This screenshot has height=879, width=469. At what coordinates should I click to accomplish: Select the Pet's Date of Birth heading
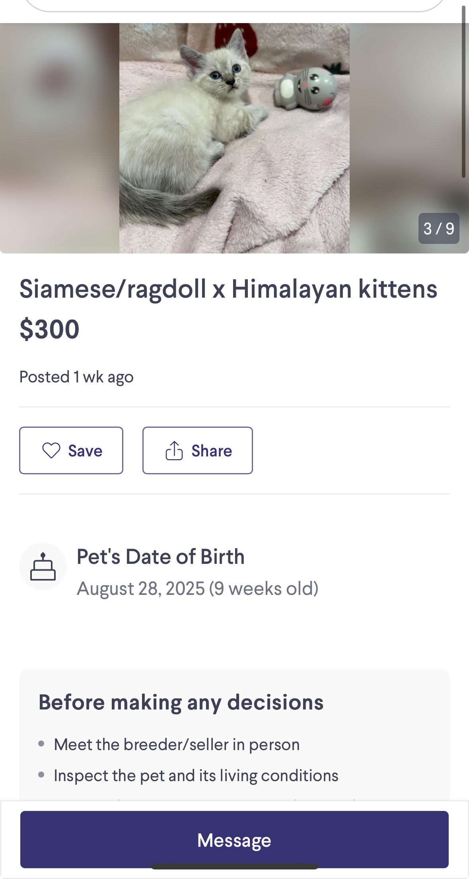[x=161, y=556]
